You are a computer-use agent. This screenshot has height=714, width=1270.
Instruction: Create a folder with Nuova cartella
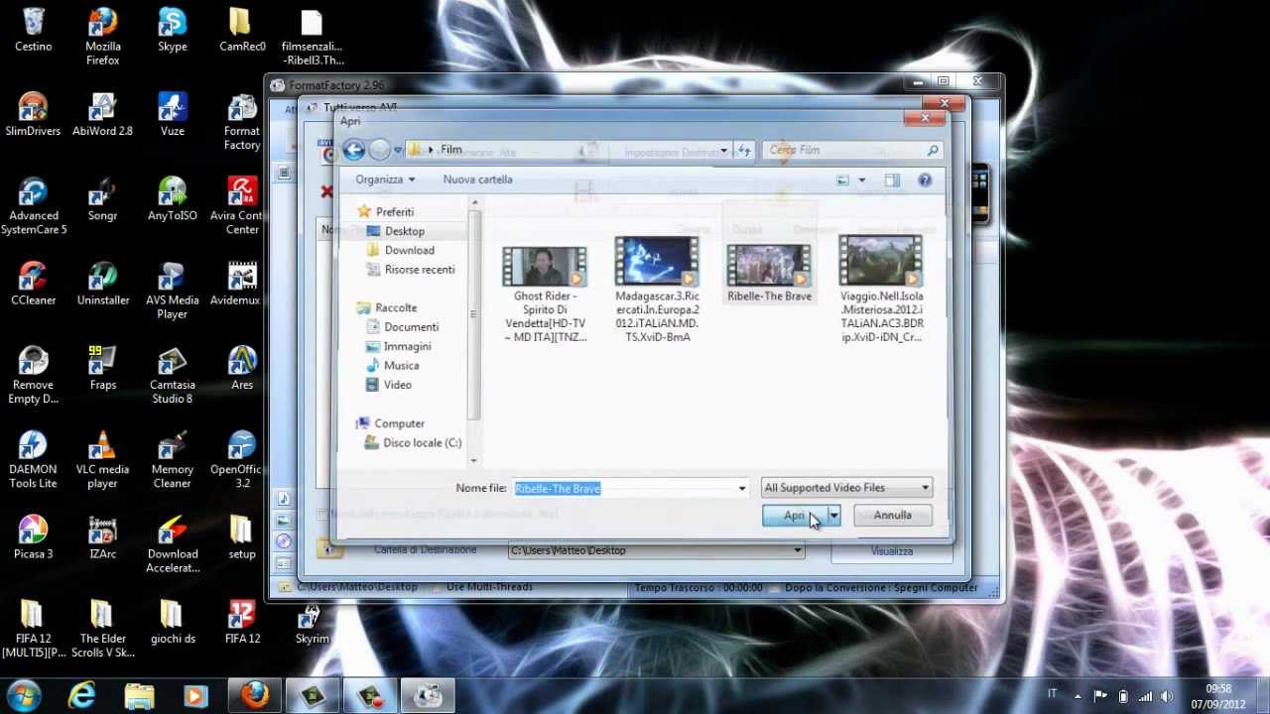(477, 179)
